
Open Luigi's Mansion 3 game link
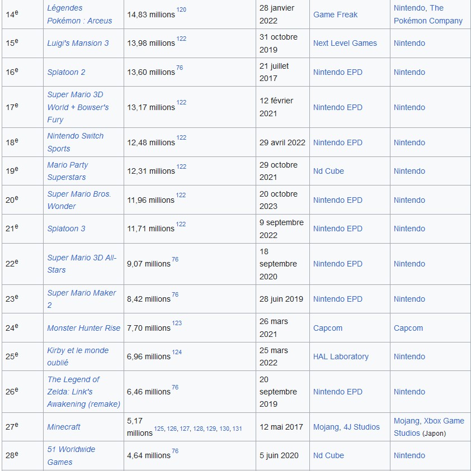(78, 43)
